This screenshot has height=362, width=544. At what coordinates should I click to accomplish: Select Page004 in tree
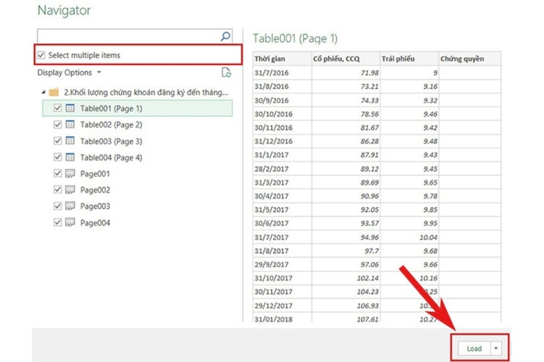coord(95,223)
